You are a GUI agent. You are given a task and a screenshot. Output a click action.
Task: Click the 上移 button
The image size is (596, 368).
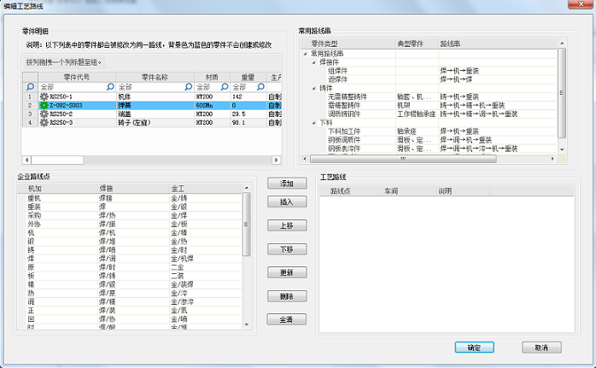pyautogui.click(x=287, y=225)
